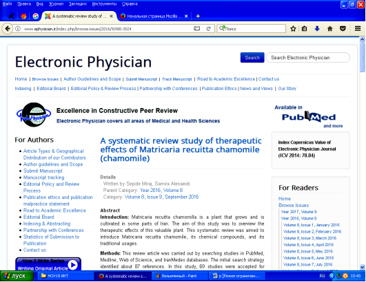The image size is (366, 282).
Task: Open the Partnership with Conferences nav link
Action: [168, 89]
